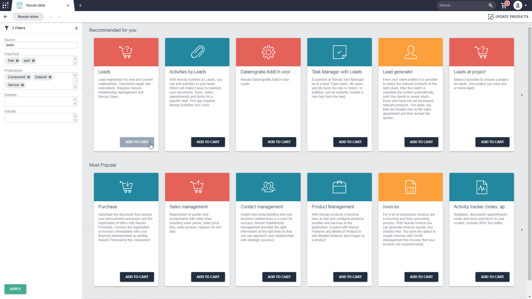Click the Novulo store tab icon

pos(20,5)
